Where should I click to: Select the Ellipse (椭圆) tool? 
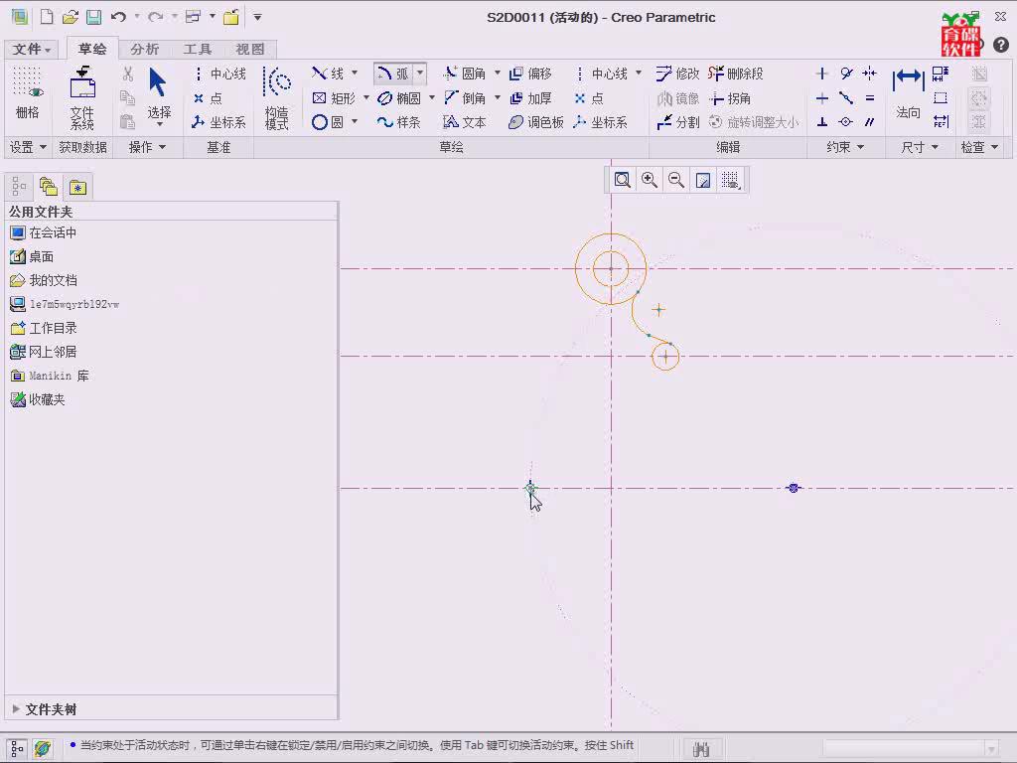(399, 98)
